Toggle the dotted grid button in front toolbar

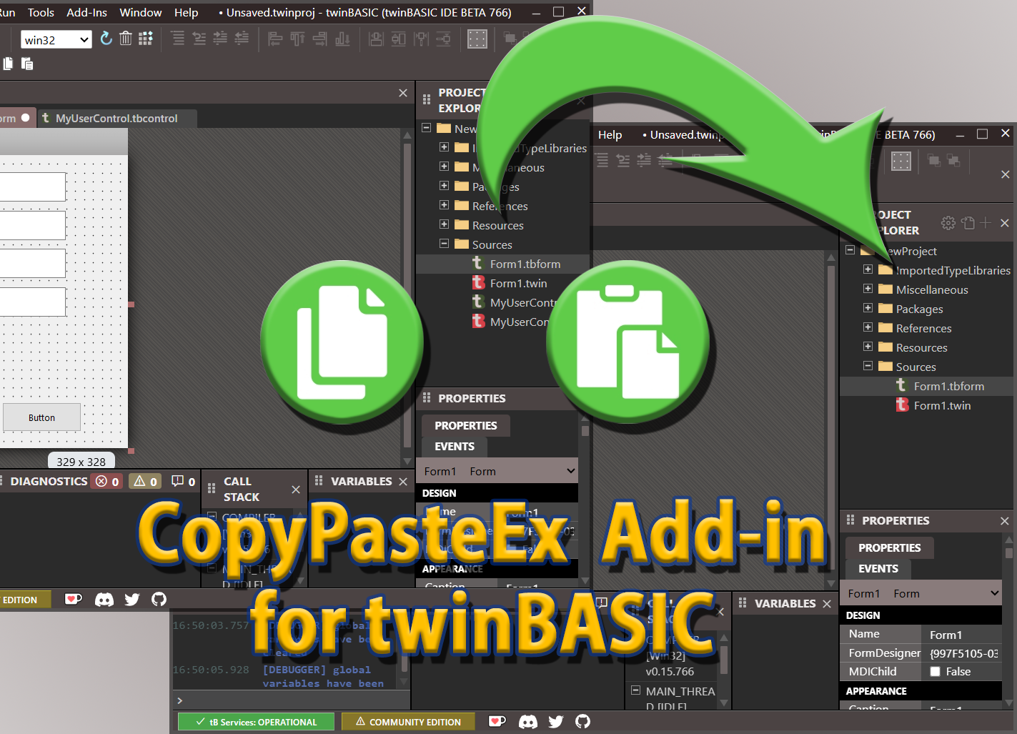click(901, 161)
